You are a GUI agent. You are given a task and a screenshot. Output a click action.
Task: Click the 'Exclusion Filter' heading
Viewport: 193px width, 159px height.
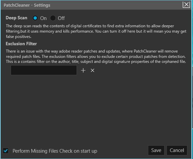[21, 44]
